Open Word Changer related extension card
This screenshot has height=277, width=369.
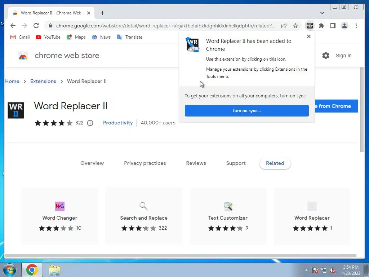tap(60, 216)
